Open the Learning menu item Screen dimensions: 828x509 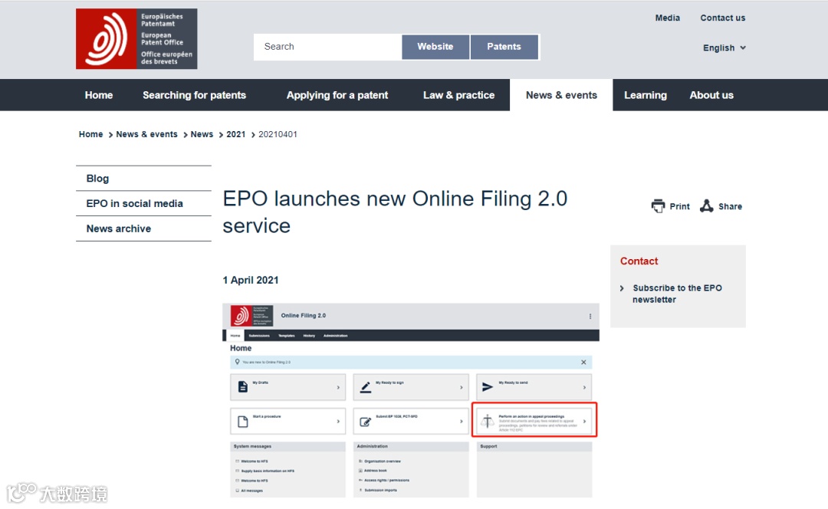click(x=646, y=95)
